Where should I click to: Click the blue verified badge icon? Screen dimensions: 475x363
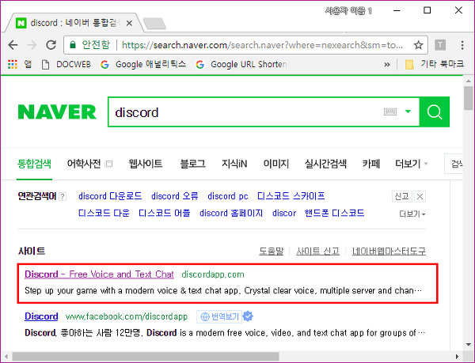coord(248,316)
